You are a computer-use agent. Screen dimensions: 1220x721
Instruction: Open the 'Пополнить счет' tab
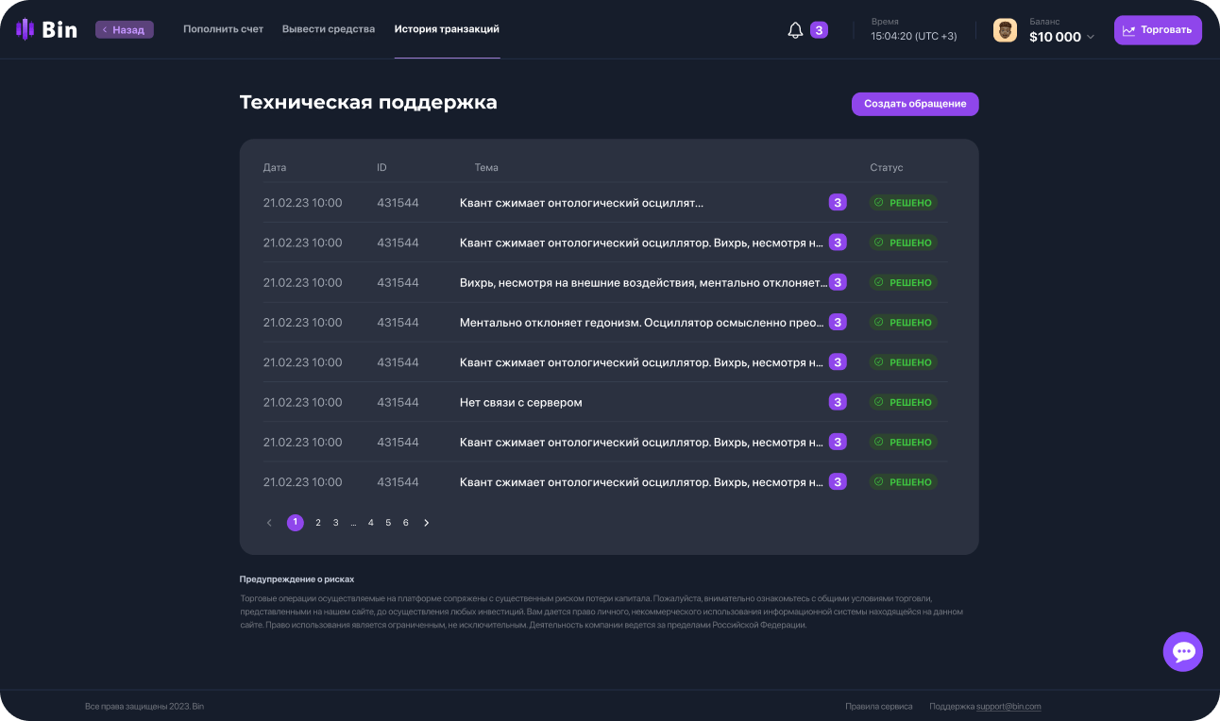click(x=223, y=29)
